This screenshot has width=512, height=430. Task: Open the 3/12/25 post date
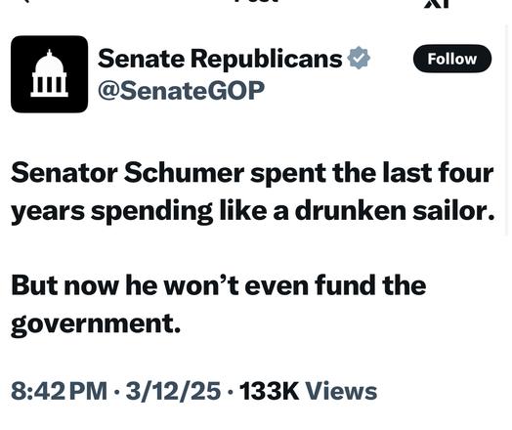[x=173, y=391]
